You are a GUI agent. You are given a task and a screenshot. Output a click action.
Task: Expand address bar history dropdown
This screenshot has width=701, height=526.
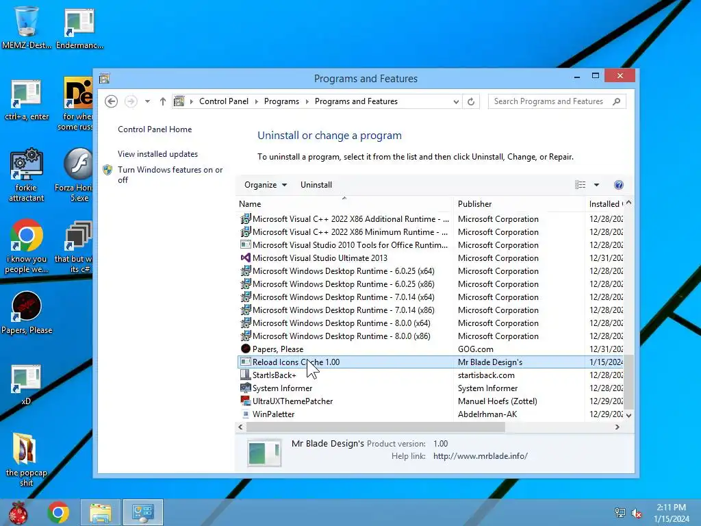tap(455, 101)
